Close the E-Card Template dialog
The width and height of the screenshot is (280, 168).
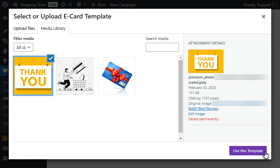coord(263,17)
